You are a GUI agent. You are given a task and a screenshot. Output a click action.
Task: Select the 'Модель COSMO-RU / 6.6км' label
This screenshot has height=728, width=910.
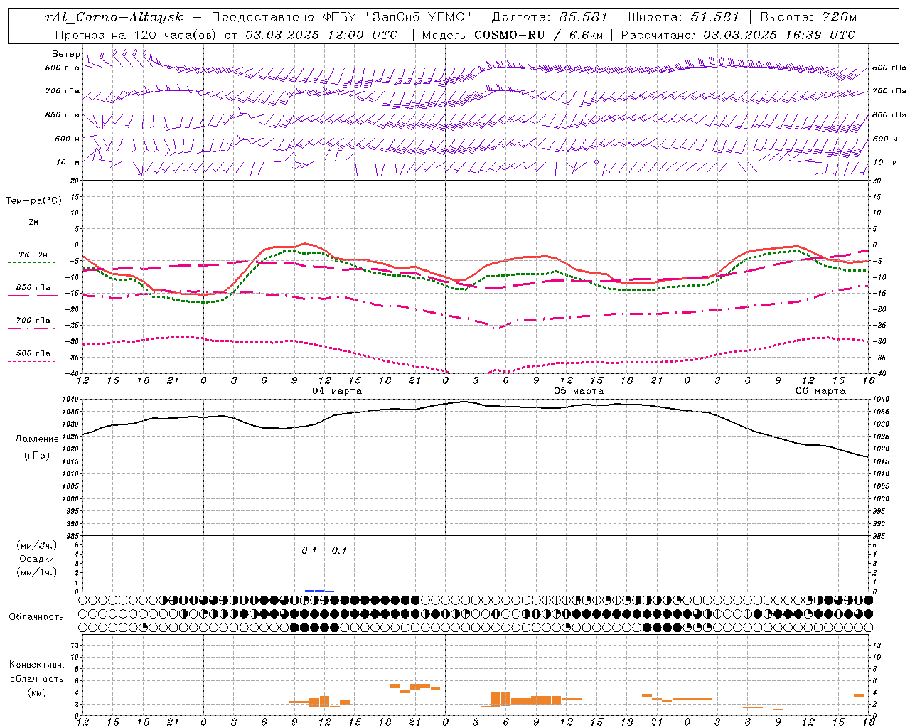(x=512, y=34)
